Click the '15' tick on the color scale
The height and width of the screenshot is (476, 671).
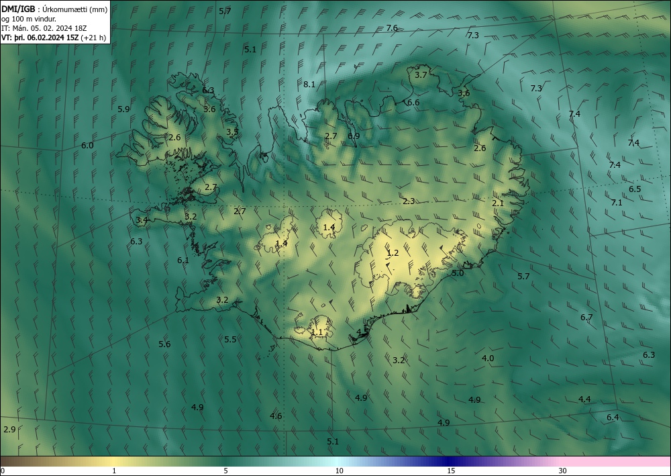[451, 471]
